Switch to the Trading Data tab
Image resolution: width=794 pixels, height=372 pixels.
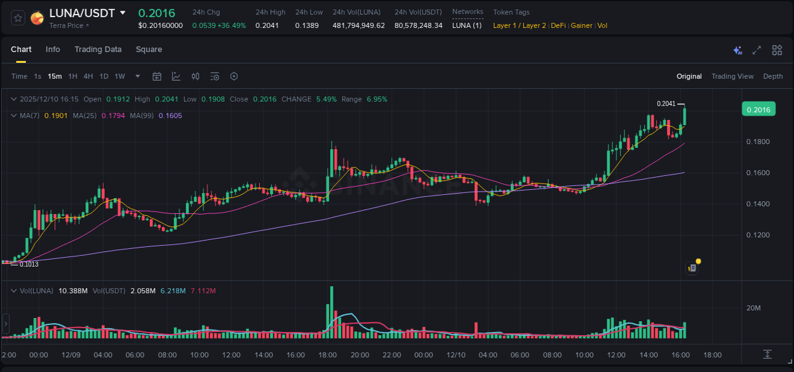pyautogui.click(x=98, y=50)
